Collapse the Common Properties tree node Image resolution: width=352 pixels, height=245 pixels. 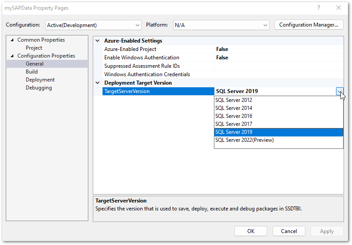(12, 40)
